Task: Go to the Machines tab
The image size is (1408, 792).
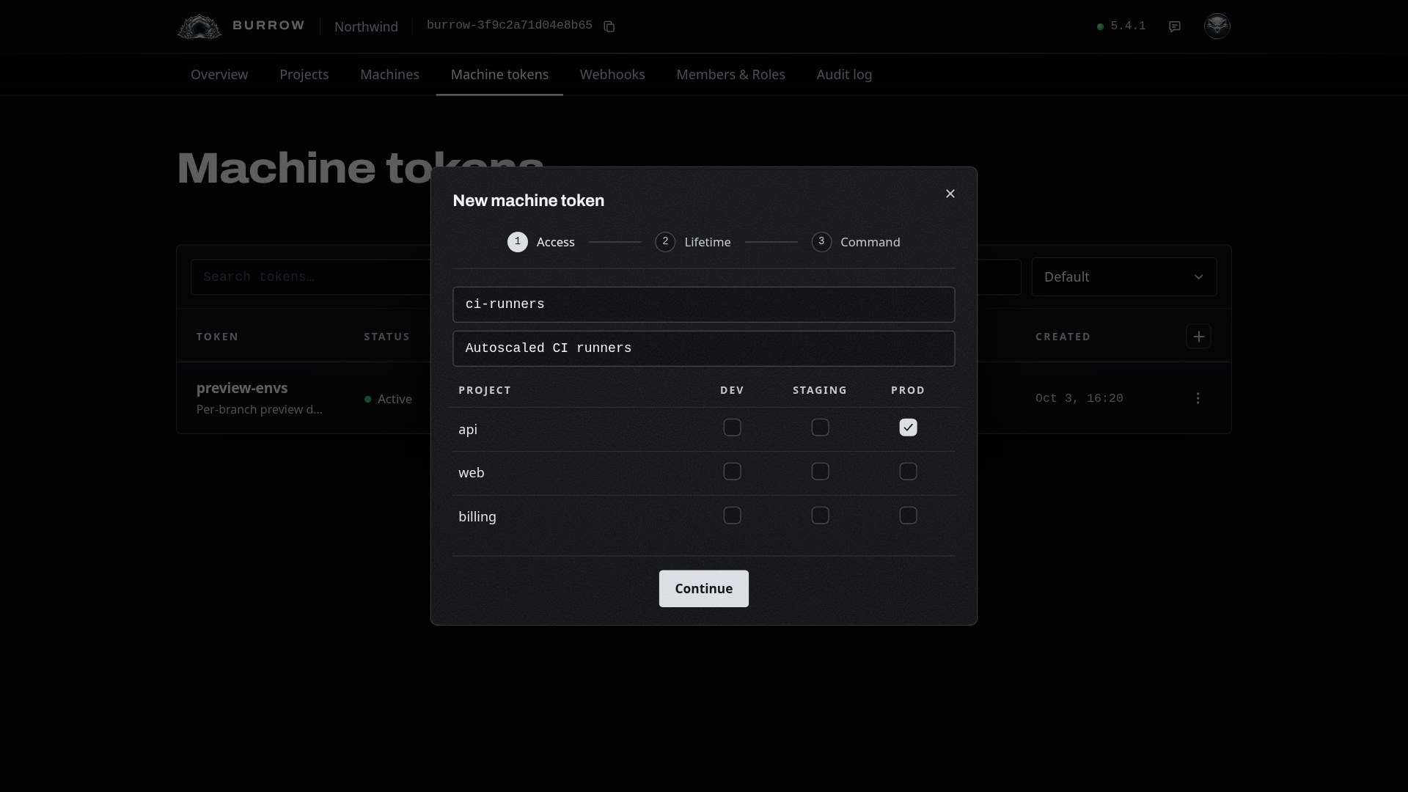Action: point(389,75)
